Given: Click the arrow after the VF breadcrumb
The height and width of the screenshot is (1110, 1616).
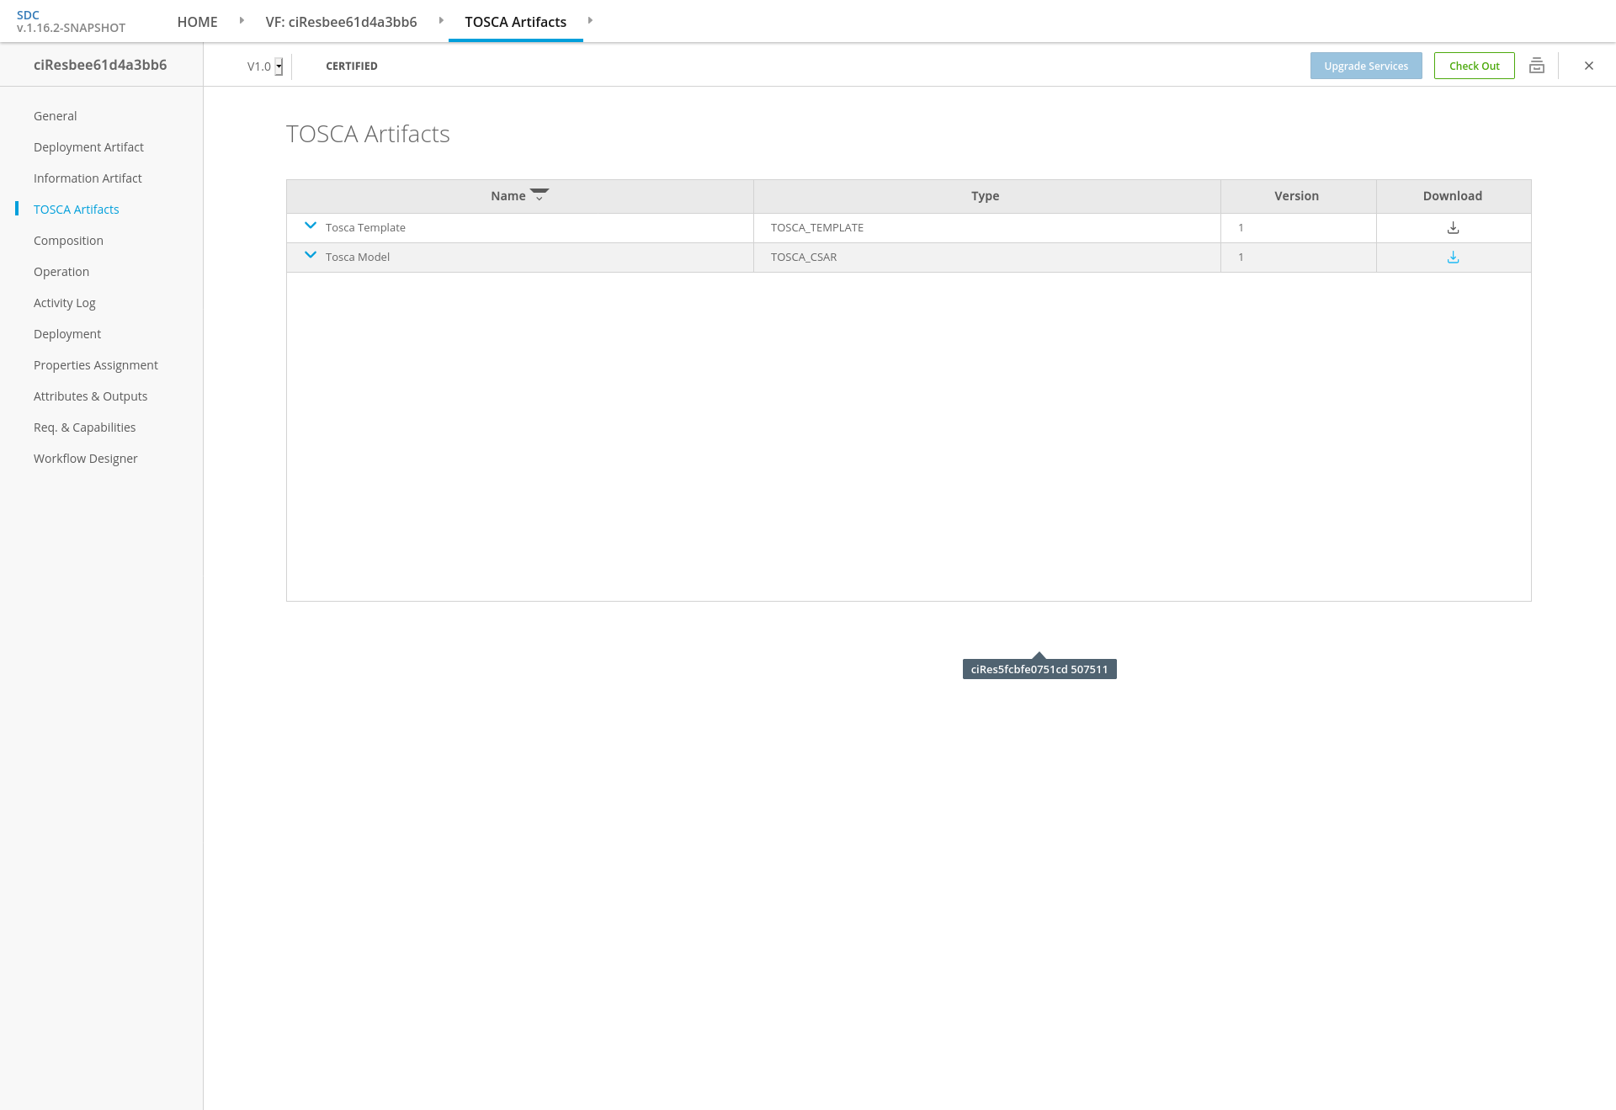Looking at the screenshot, I should pyautogui.click(x=441, y=21).
